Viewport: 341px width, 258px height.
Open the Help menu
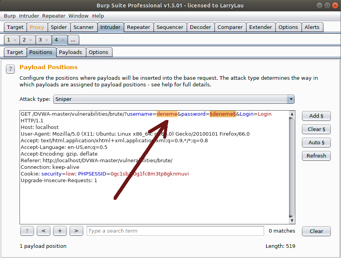[98, 16]
